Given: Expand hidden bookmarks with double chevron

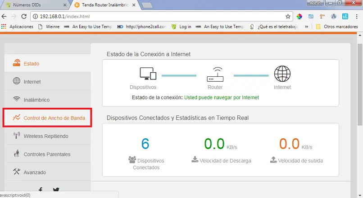Looking at the screenshot, I should click(307, 27).
